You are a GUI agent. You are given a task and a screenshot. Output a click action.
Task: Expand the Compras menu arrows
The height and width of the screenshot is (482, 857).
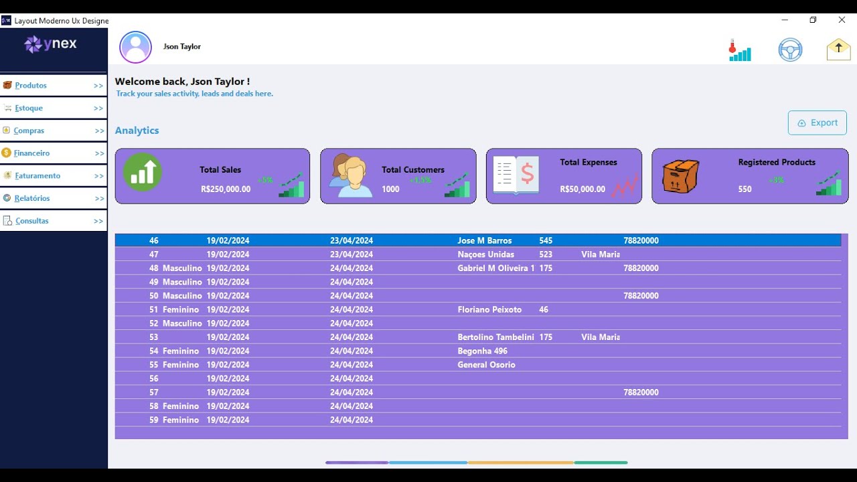(x=100, y=131)
